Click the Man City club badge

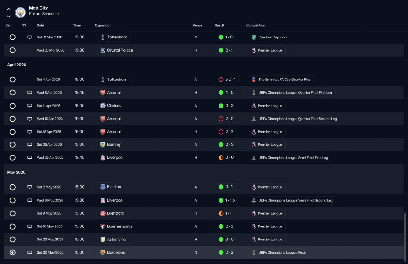tap(20, 12)
